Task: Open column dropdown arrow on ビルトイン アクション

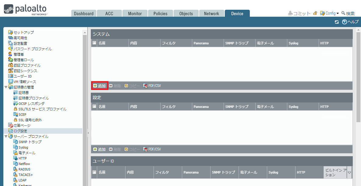Action: click(x=349, y=172)
